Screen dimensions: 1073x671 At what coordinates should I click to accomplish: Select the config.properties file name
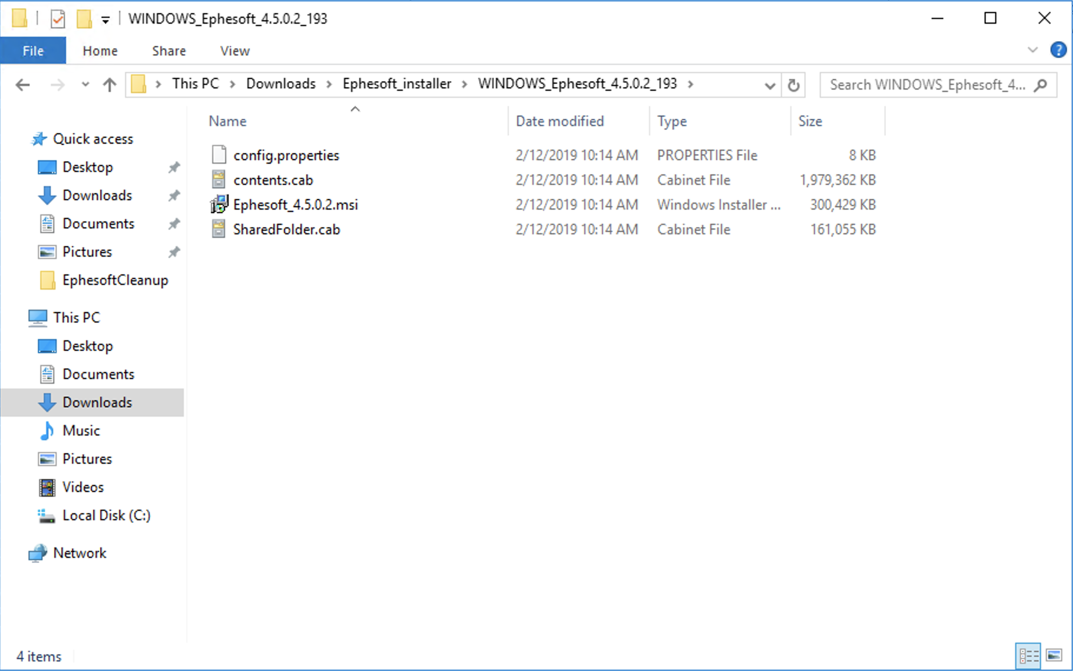(286, 155)
